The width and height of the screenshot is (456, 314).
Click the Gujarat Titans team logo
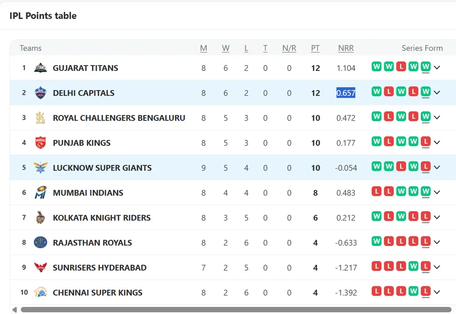point(40,68)
